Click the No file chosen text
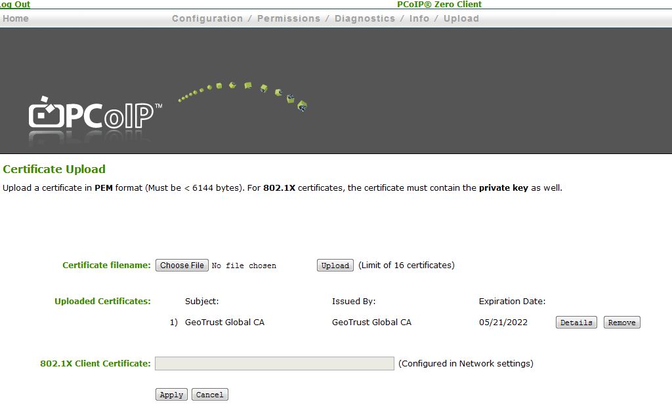 [x=243, y=265]
